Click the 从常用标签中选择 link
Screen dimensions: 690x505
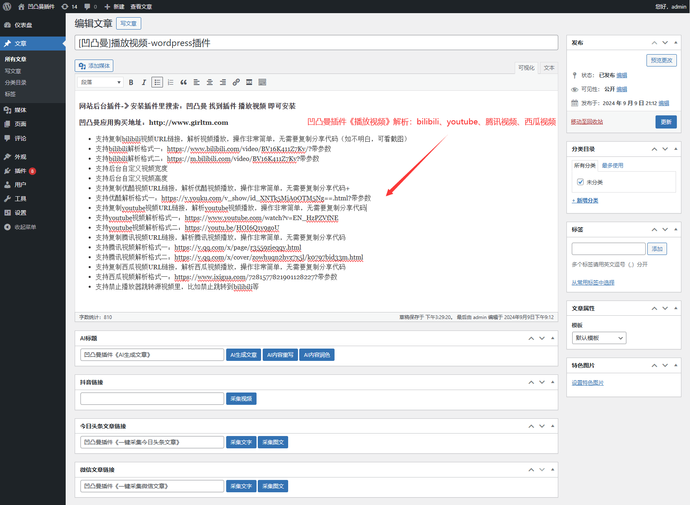pos(593,282)
